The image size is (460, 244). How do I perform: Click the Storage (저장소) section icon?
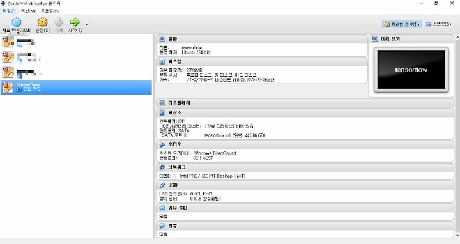click(x=162, y=112)
